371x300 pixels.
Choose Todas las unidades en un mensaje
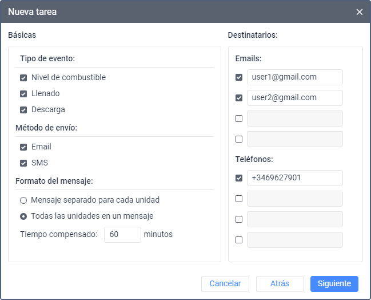[23, 216]
